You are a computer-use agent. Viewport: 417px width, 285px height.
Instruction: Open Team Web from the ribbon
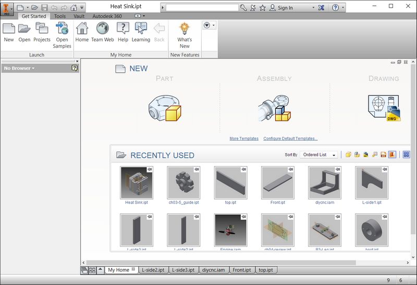tap(102, 32)
